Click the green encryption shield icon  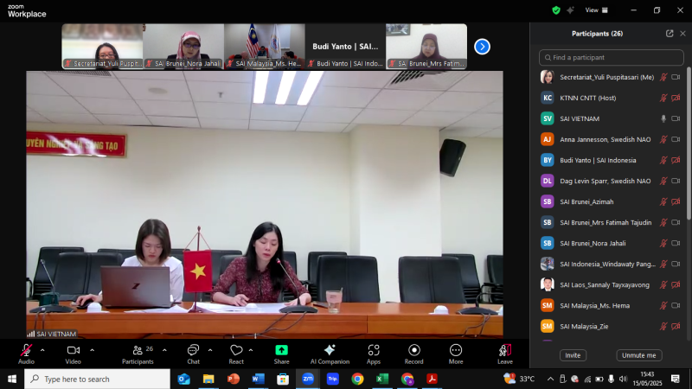[x=556, y=10]
